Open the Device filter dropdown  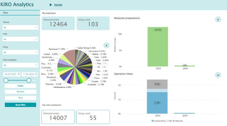tap(20, 27)
